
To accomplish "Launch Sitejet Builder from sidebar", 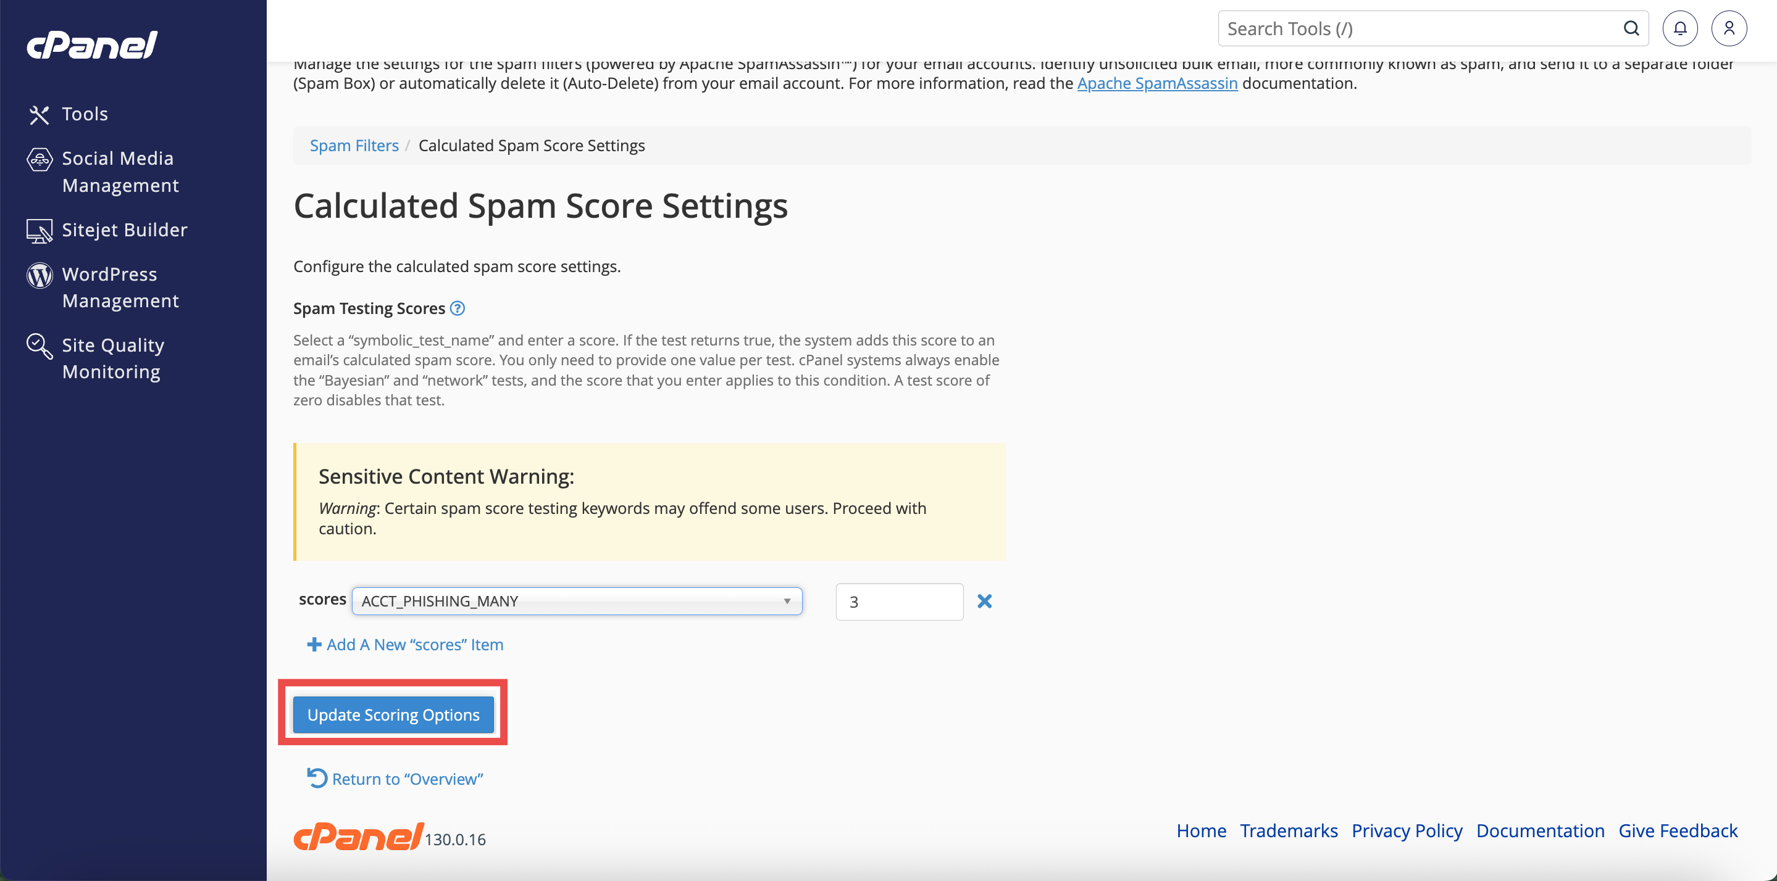I will (x=124, y=230).
